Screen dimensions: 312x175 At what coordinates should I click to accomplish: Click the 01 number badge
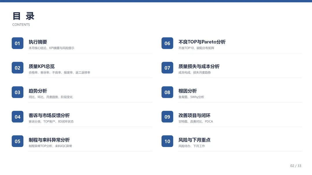click(18, 43)
